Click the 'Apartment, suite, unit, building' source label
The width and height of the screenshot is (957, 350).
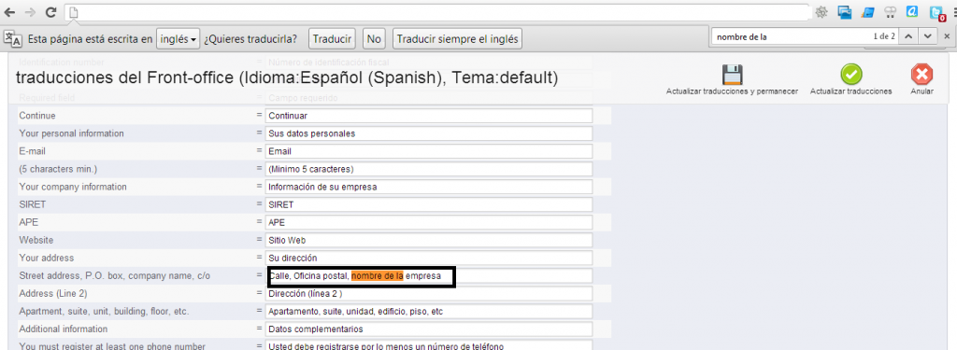tap(105, 312)
